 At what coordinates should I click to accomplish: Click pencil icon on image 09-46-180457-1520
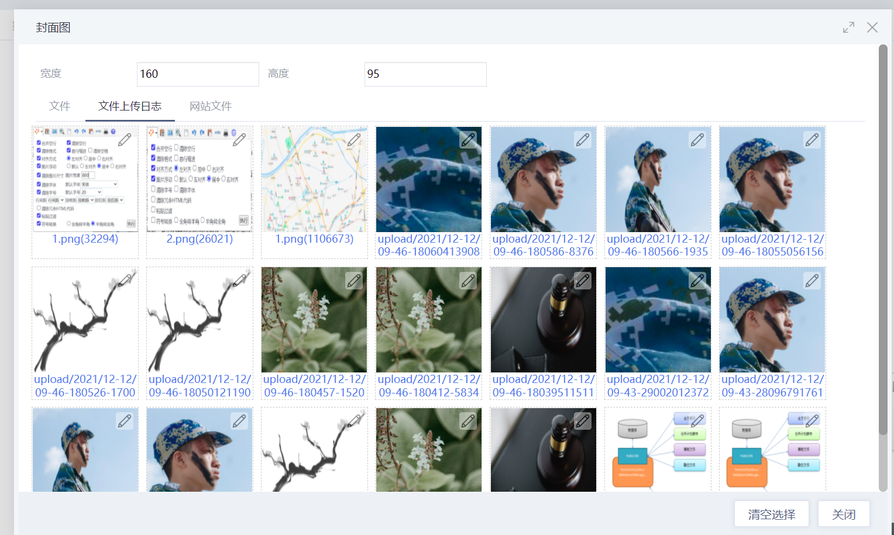click(x=354, y=281)
